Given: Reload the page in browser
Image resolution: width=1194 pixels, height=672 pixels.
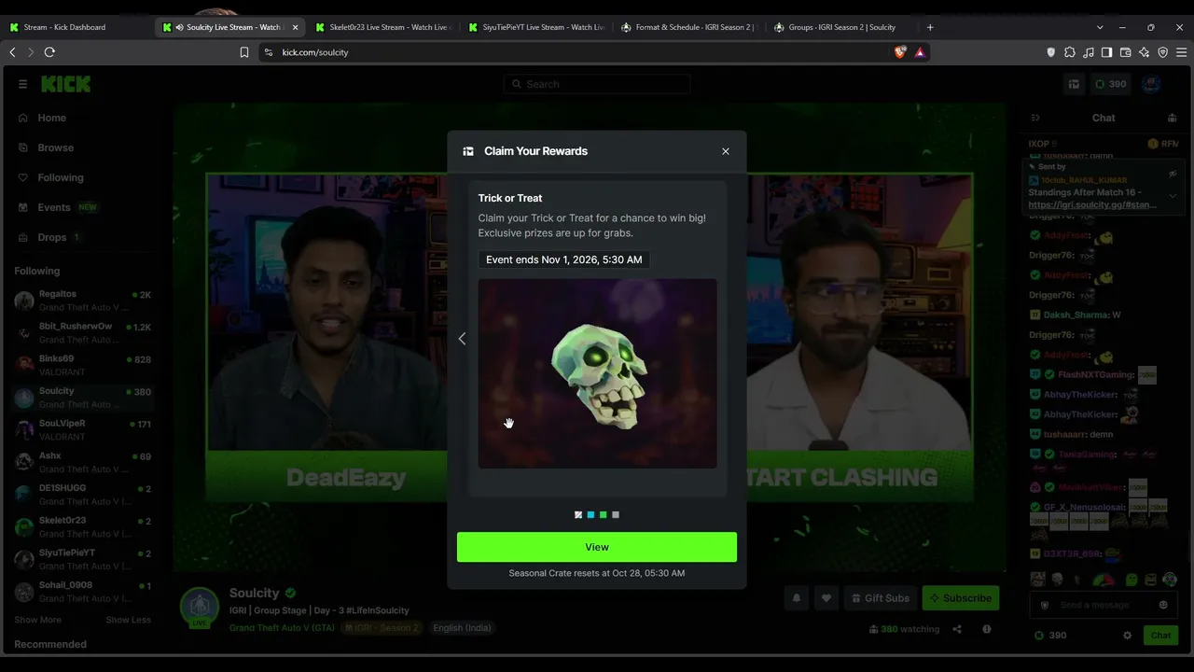Looking at the screenshot, I should [49, 52].
